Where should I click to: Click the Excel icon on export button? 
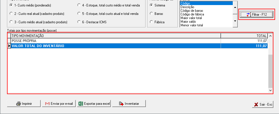(81, 104)
